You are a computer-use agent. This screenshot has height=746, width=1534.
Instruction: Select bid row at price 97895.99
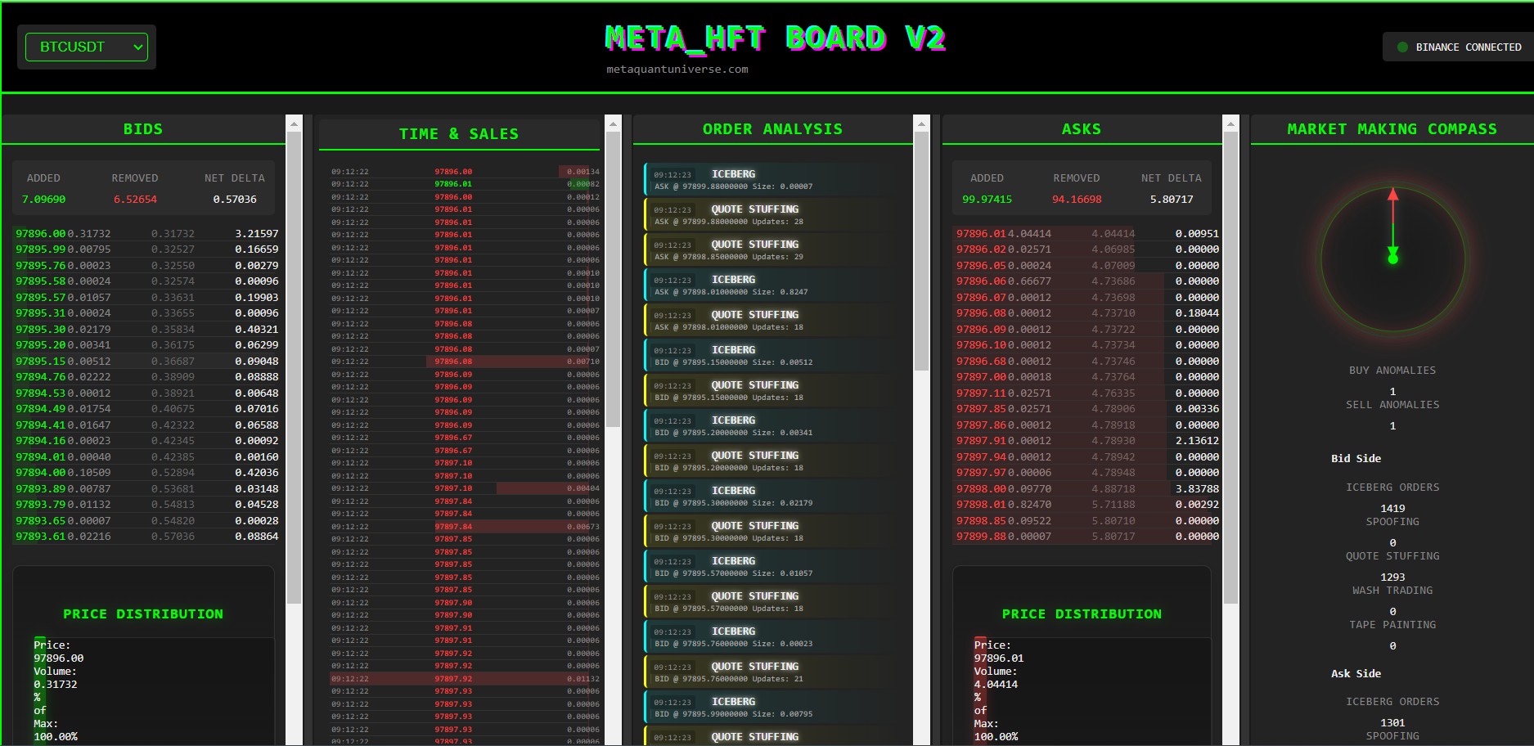tap(146, 249)
